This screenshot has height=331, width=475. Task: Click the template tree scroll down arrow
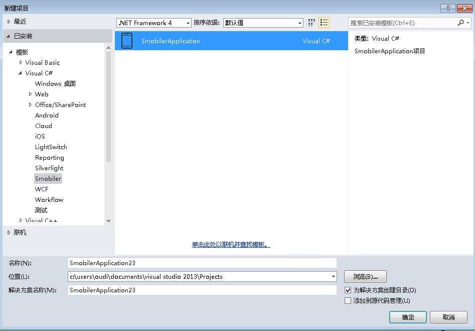108,221
